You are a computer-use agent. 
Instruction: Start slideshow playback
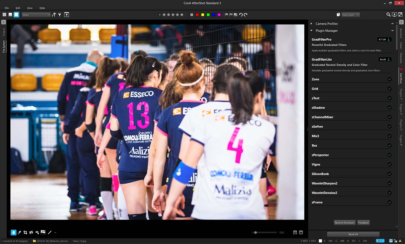click(x=394, y=15)
